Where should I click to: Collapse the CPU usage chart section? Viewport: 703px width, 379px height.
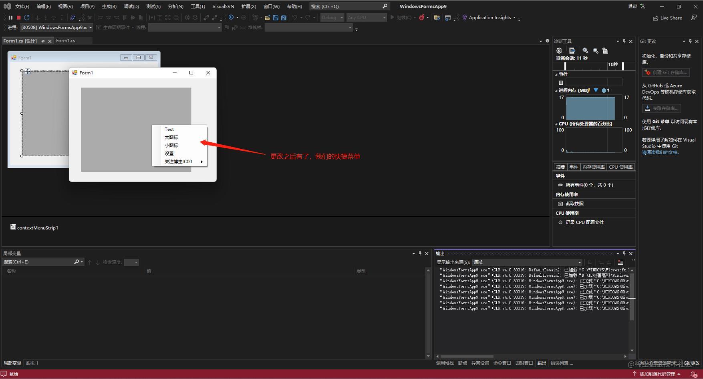coord(556,124)
